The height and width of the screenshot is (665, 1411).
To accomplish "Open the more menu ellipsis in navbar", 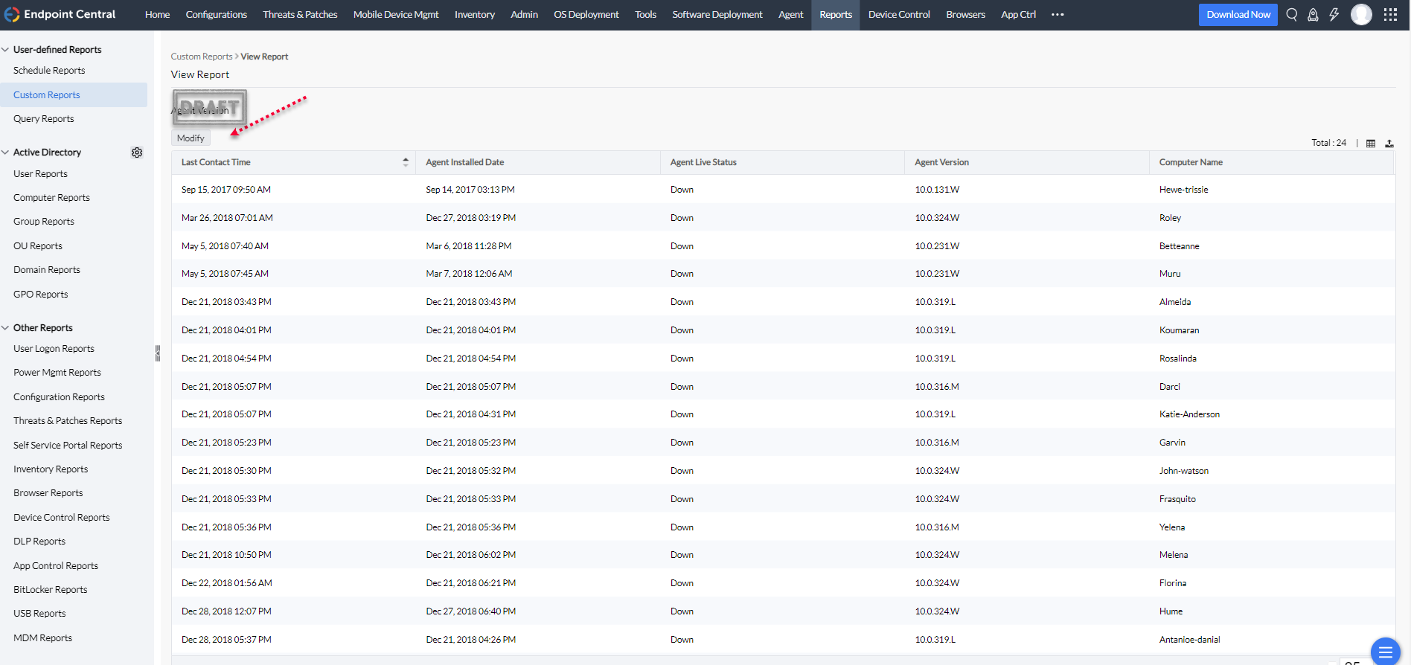I will [x=1058, y=15].
